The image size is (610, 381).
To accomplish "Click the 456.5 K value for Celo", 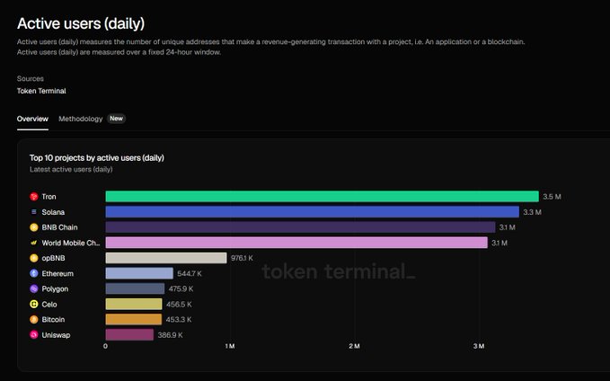I will tap(179, 305).
